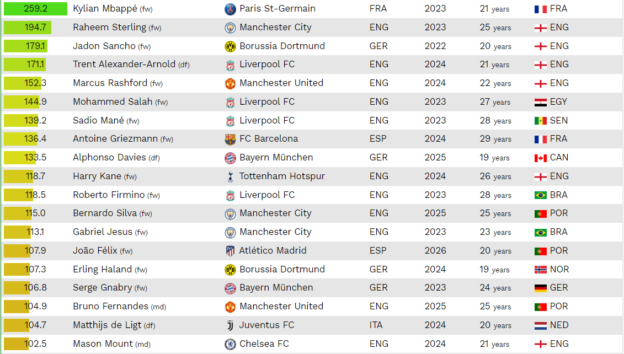Click the Netherlands flag icon
This screenshot has height=354, width=624.
point(541,325)
